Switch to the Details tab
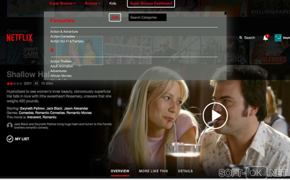This screenshot has width=290, height=180. point(185,171)
